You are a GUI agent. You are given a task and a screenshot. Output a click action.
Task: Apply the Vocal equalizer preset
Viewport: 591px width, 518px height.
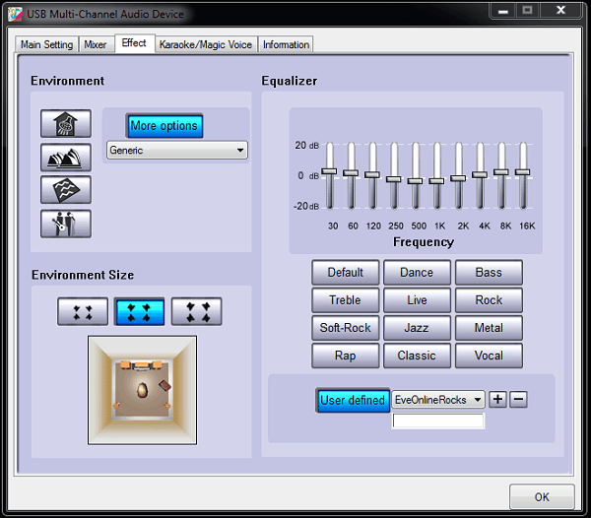pos(489,356)
